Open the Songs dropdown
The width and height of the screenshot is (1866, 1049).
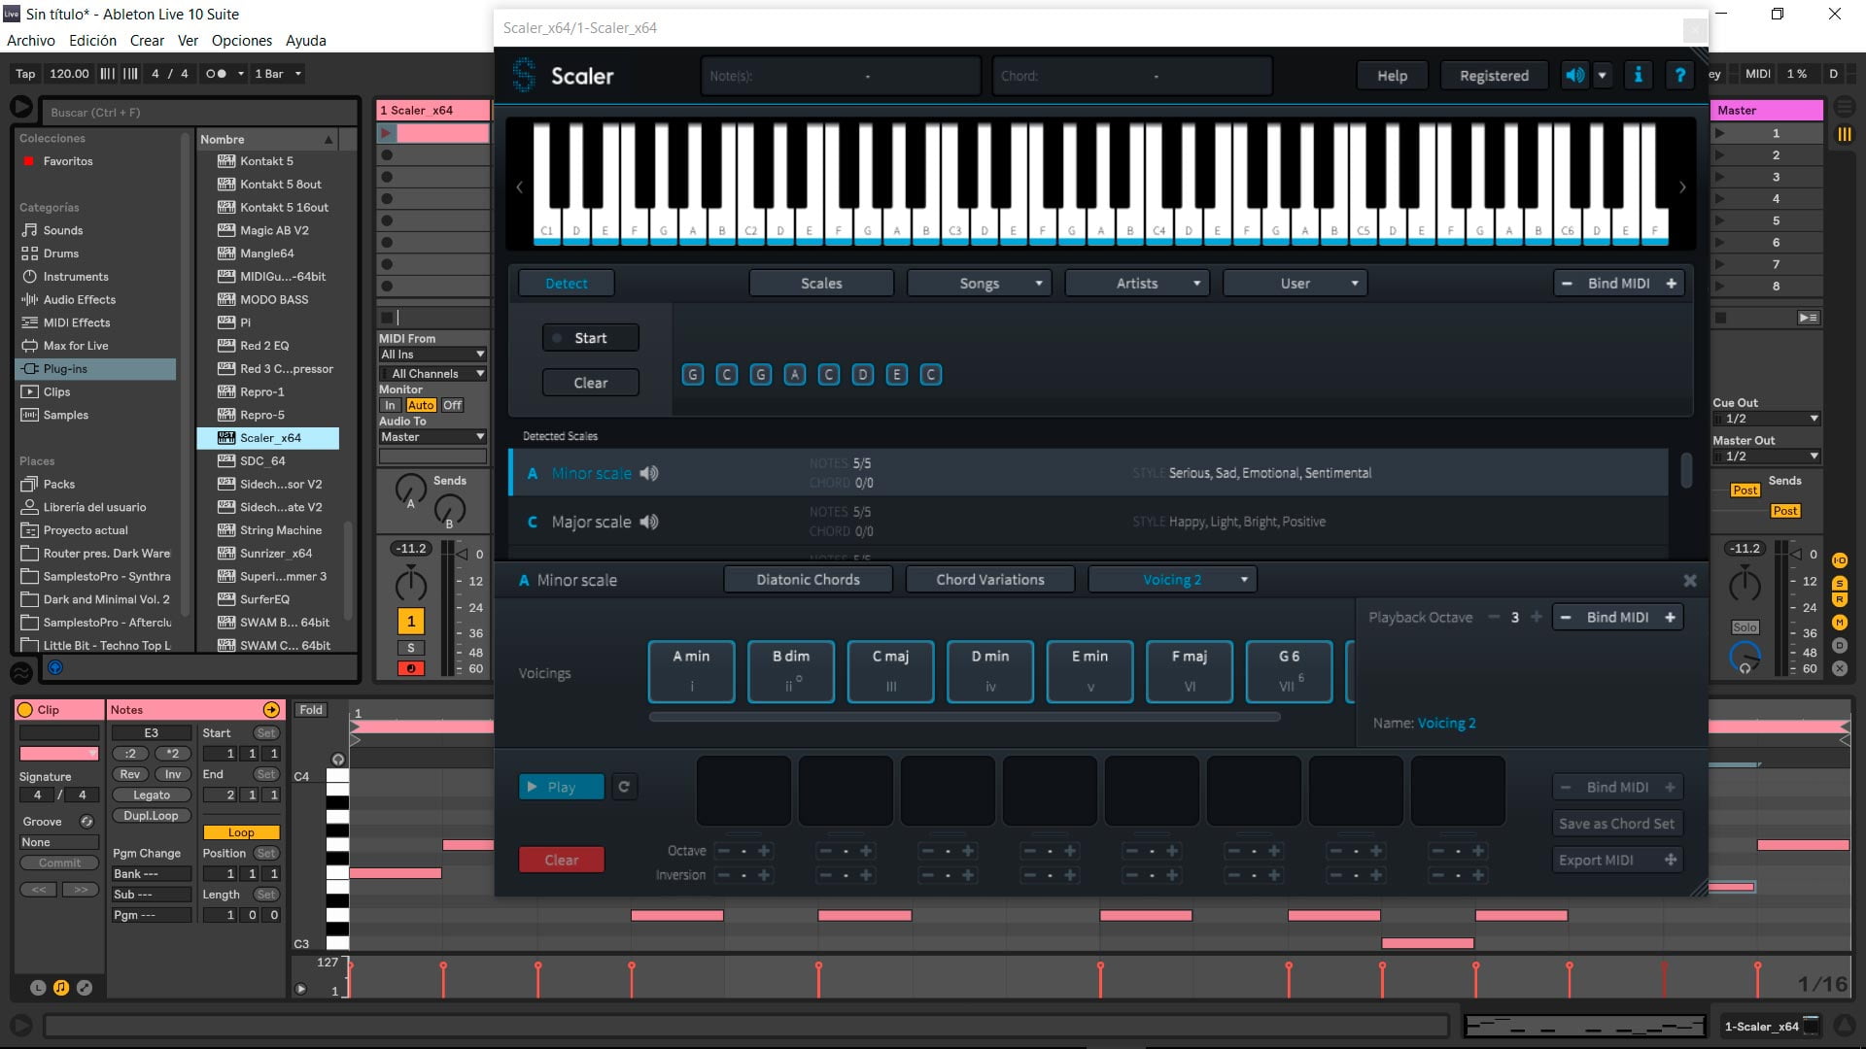pyautogui.click(x=980, y=283)
